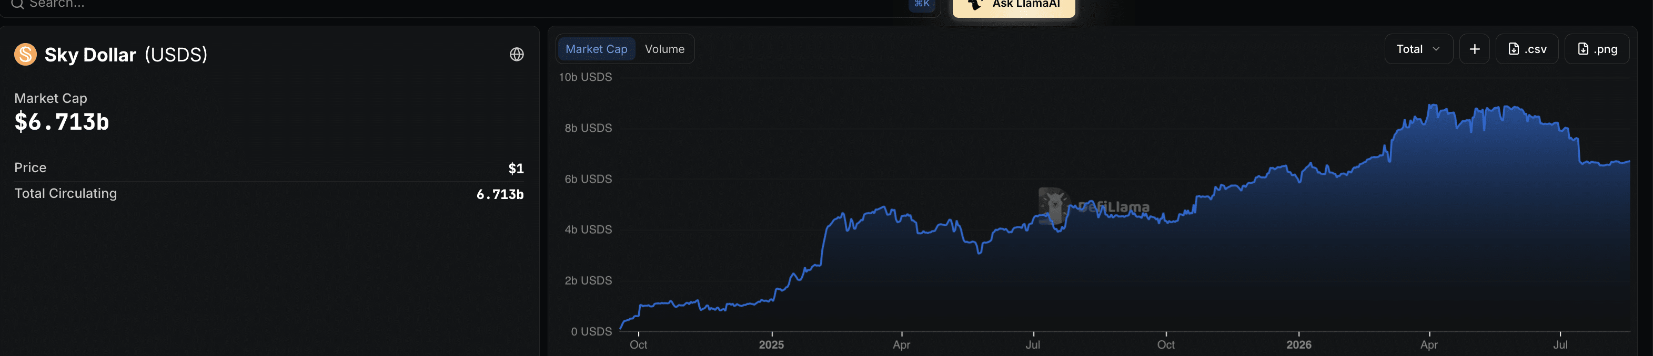The width and height of the screenshot is (1653, 356).
Task: Switch to Volume tab
Action: point(664,49)
